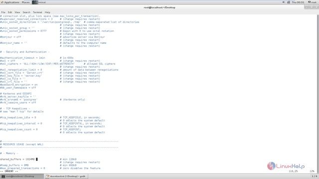Open the Places menu in top panel

tap(25, 2)
